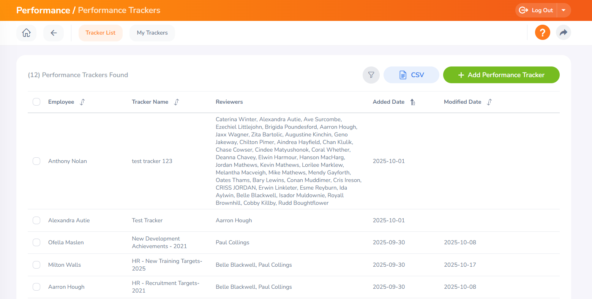Select the Aarron Hough row checkbox
This screenshot has width=592, height=299.
36,287
